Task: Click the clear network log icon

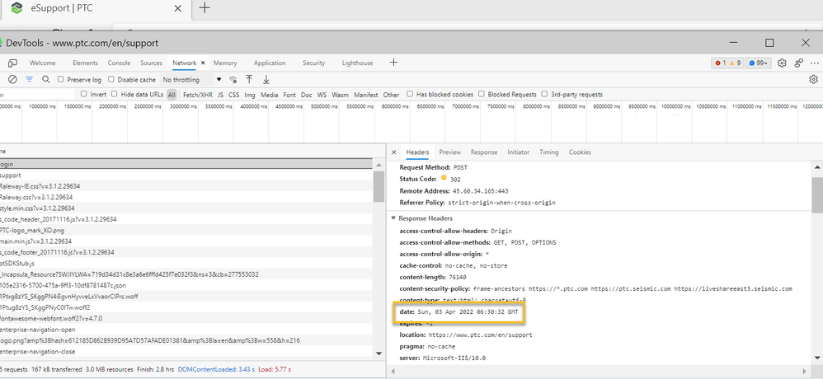Action: pyautogui.click(x=12, y=80)
